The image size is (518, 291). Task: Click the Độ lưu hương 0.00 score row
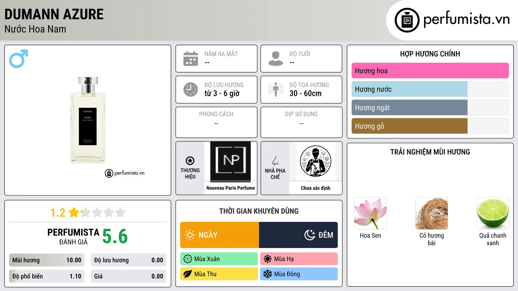(129, 260)
